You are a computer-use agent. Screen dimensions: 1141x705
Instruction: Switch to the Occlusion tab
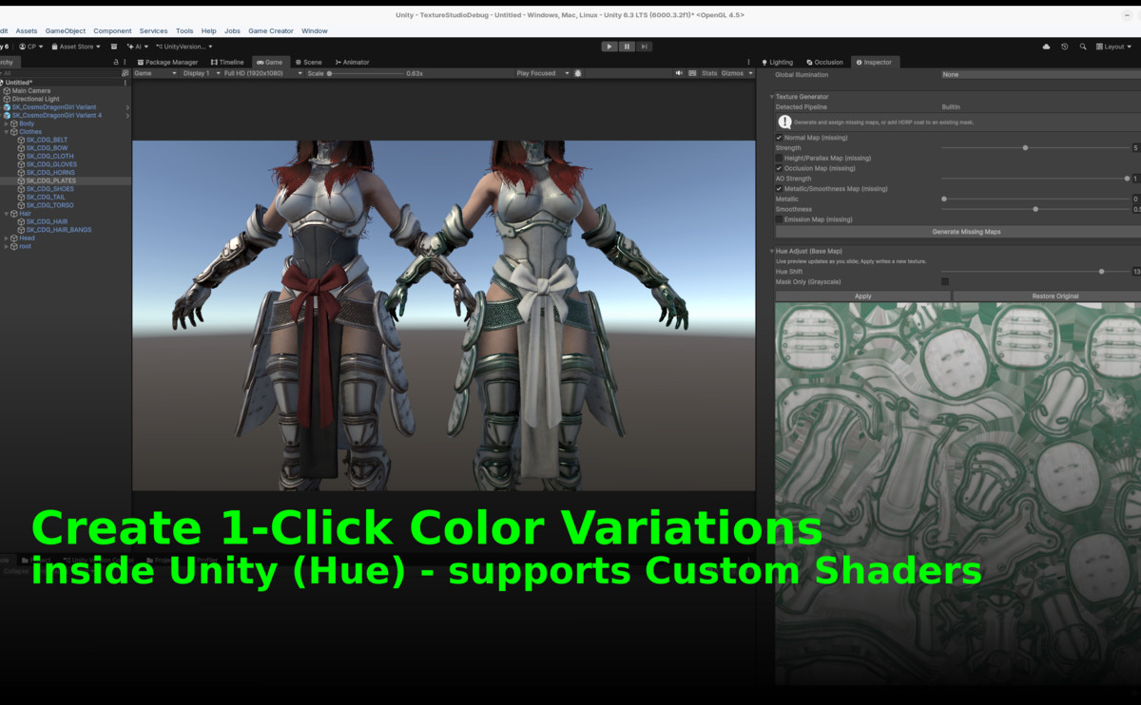click(824, 62)
